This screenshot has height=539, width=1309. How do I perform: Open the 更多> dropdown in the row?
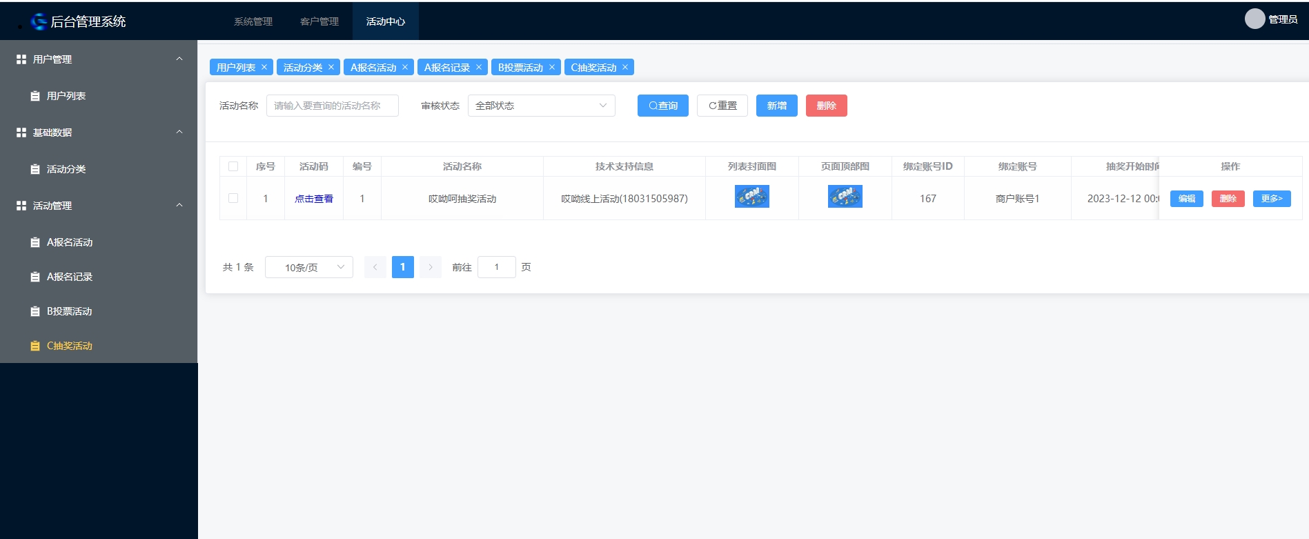1271,199
